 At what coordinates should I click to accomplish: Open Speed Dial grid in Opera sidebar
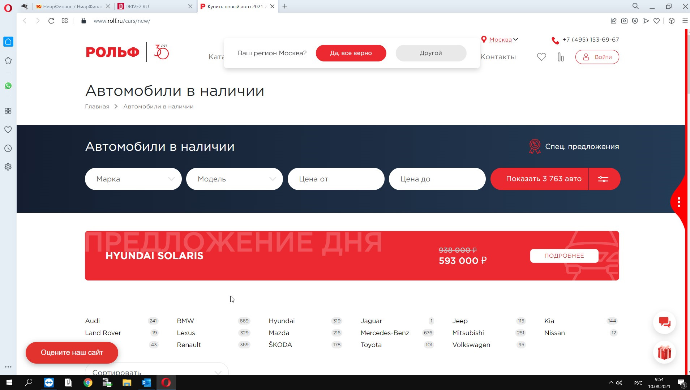click(8, 111)
